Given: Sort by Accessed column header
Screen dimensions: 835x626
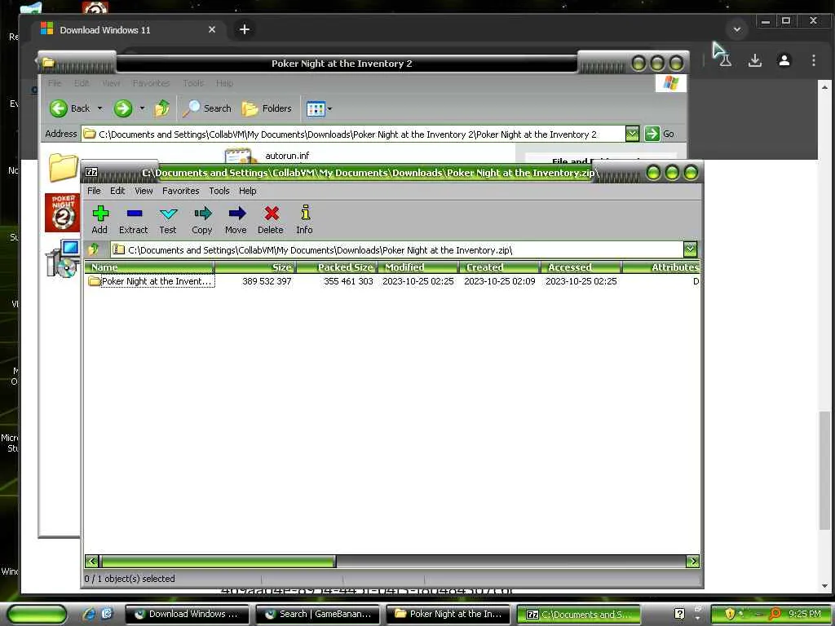Looking at the screenshot, I should pyautogui.click(x=581, y=267).
